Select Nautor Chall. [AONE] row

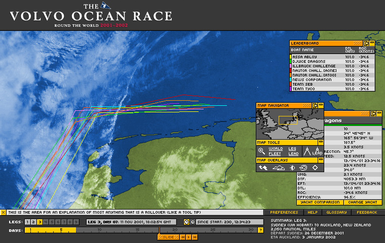332,70
